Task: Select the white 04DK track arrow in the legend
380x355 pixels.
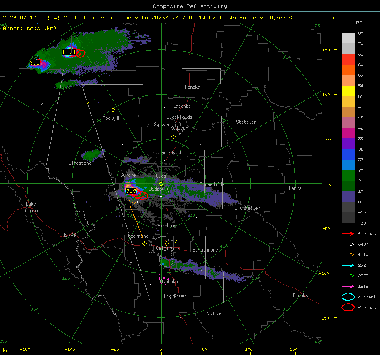Action: 348,244
